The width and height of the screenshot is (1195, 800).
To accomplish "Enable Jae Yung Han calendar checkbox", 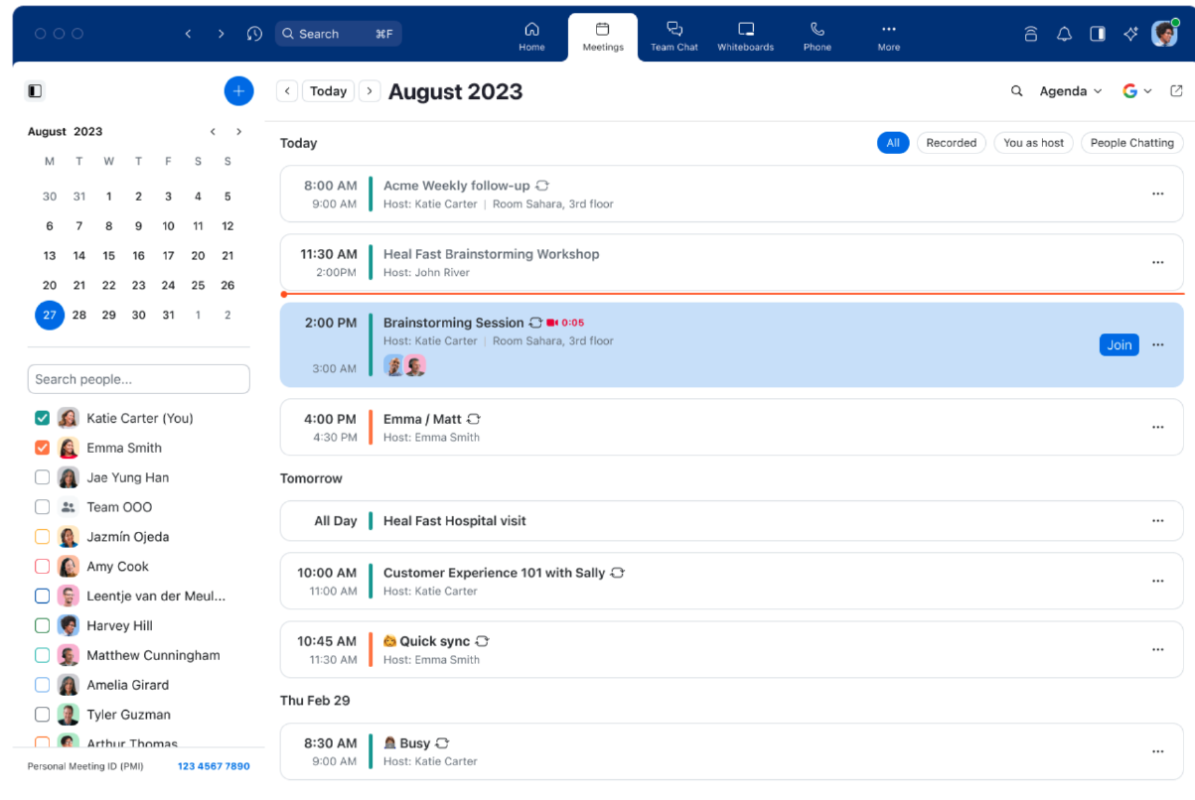I will point(42,477).
